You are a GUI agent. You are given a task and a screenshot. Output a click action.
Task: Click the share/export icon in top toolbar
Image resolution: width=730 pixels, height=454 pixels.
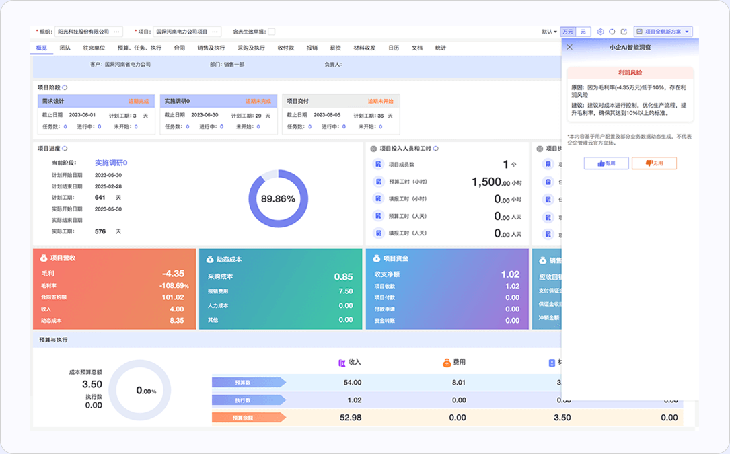tap(624, 32)
